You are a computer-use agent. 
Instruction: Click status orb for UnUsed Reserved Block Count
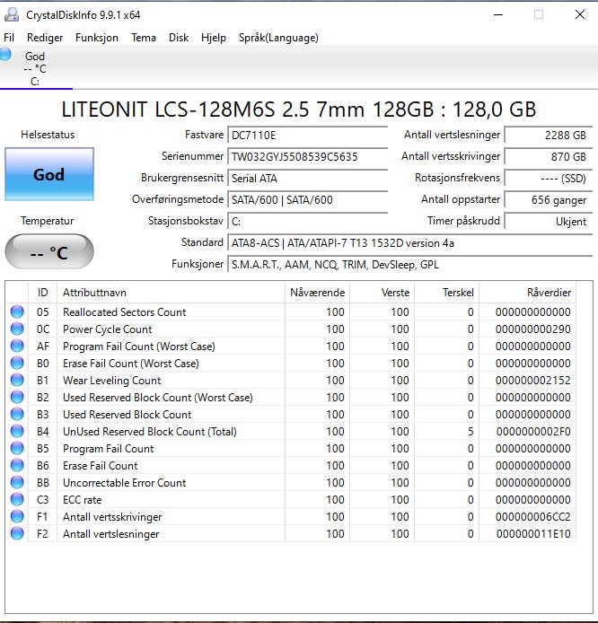(x=17, y=431)
